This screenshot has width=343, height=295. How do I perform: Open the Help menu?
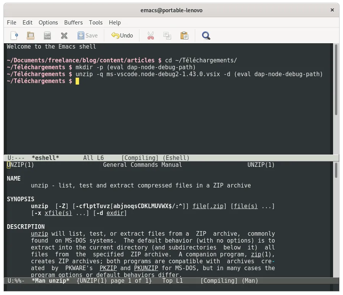click(115, 23)
